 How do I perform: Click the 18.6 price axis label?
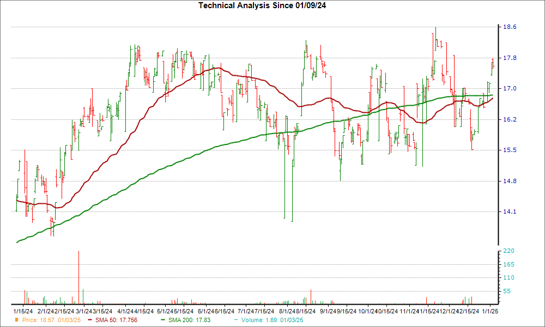click(509, 27)
